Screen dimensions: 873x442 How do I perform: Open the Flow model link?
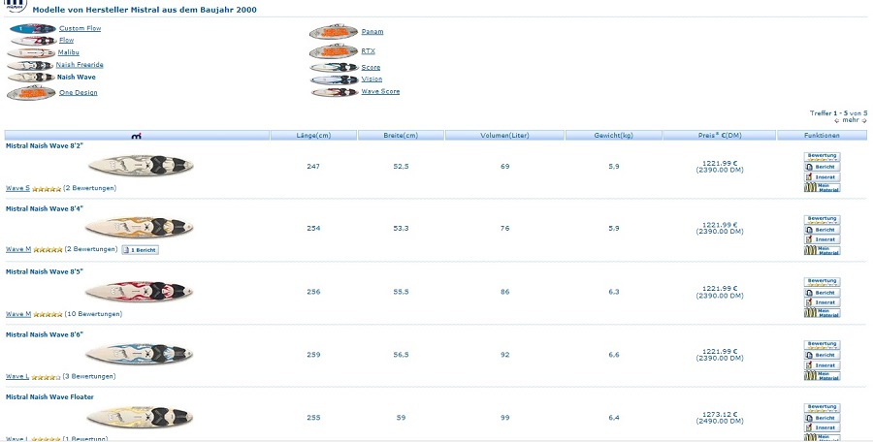coord(66,40)
